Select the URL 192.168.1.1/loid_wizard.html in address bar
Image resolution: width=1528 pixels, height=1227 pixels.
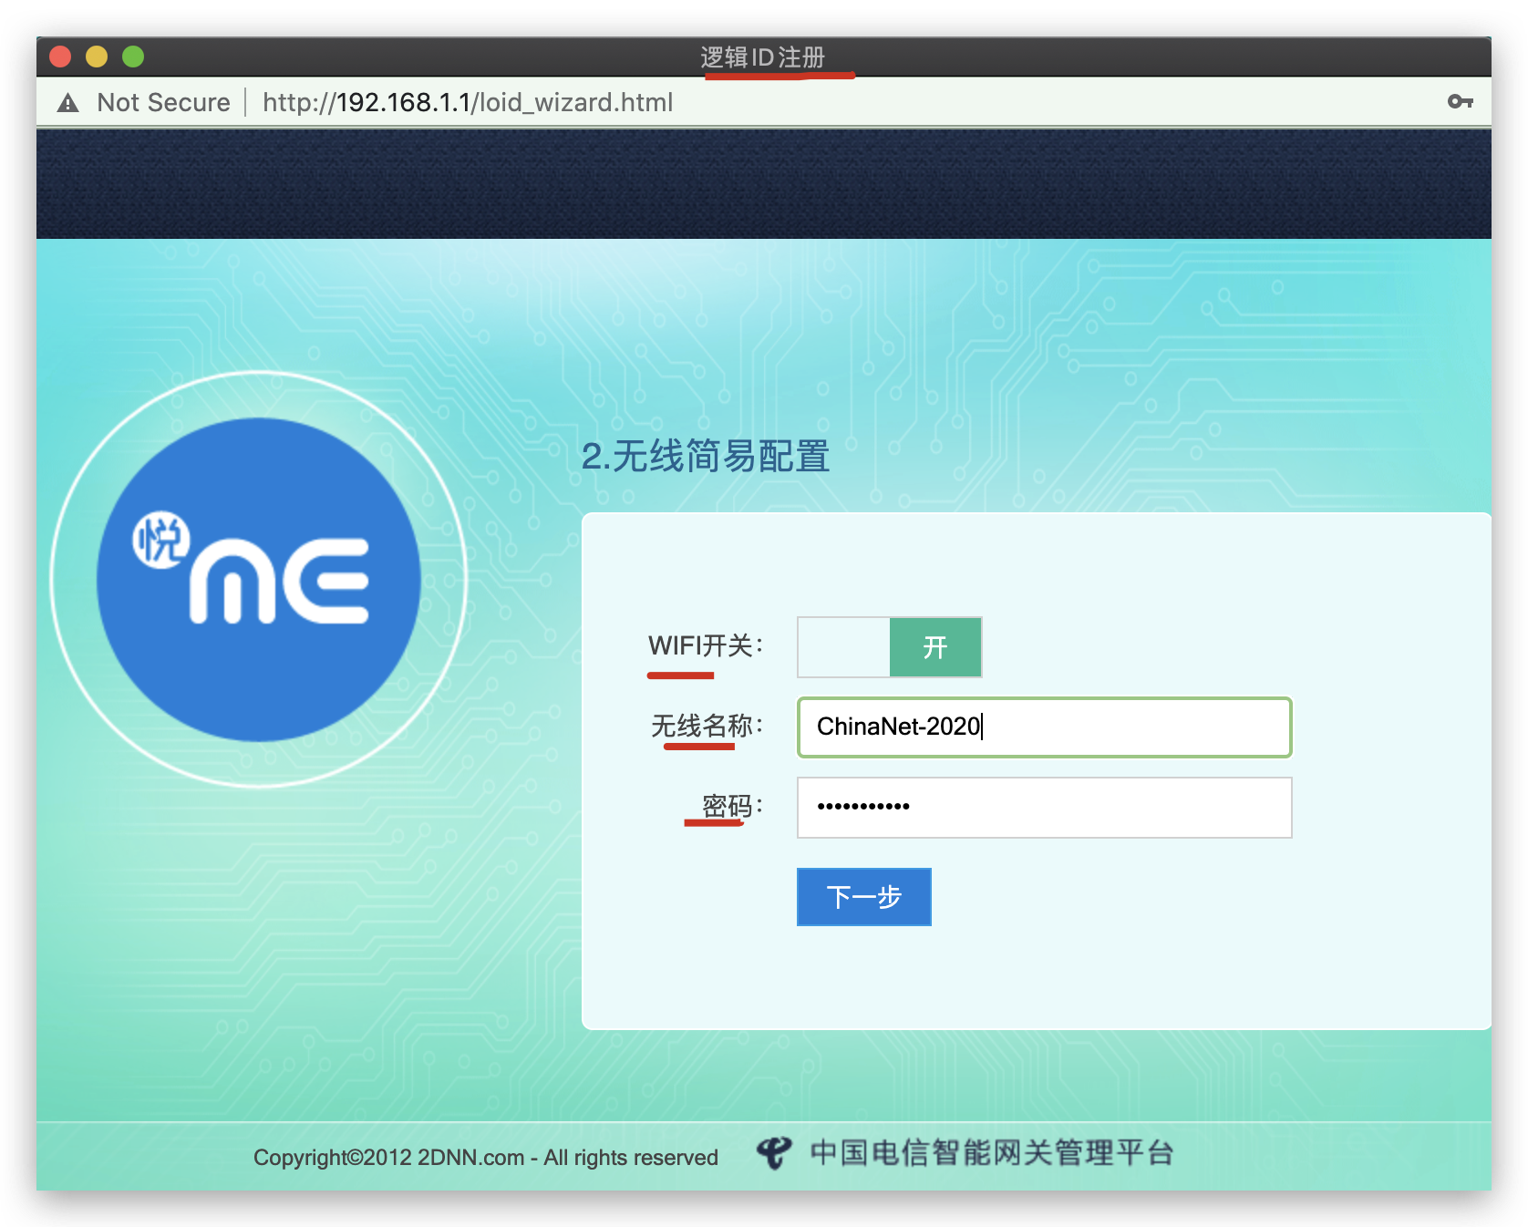pyautogui.click(x=468, y=102)
